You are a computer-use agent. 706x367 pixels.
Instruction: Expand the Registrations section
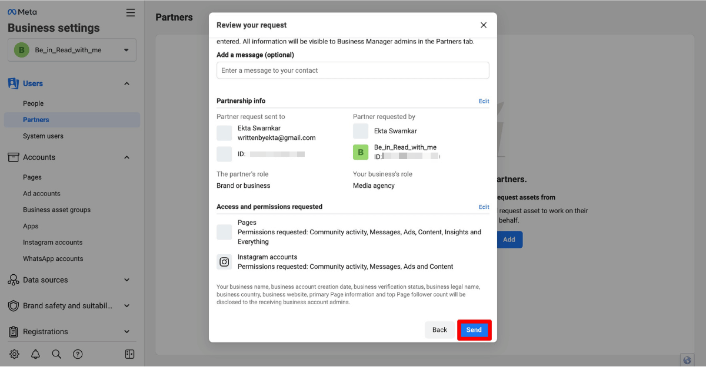pyautogui.click(x=126, y=331)
